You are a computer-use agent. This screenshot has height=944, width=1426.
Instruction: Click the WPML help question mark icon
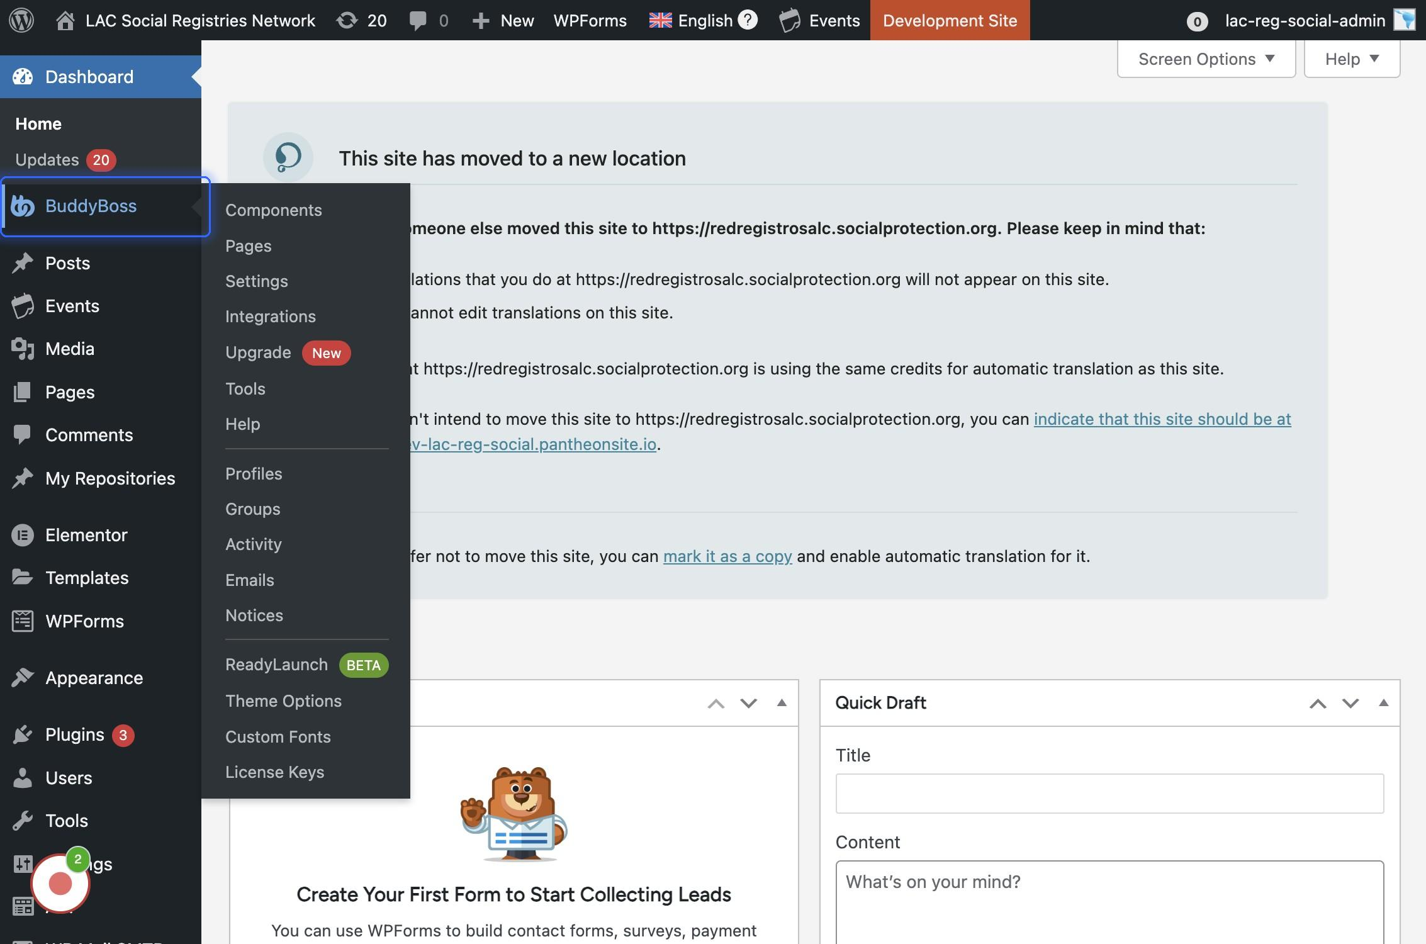pyautogui.click(x=747, y=20)
